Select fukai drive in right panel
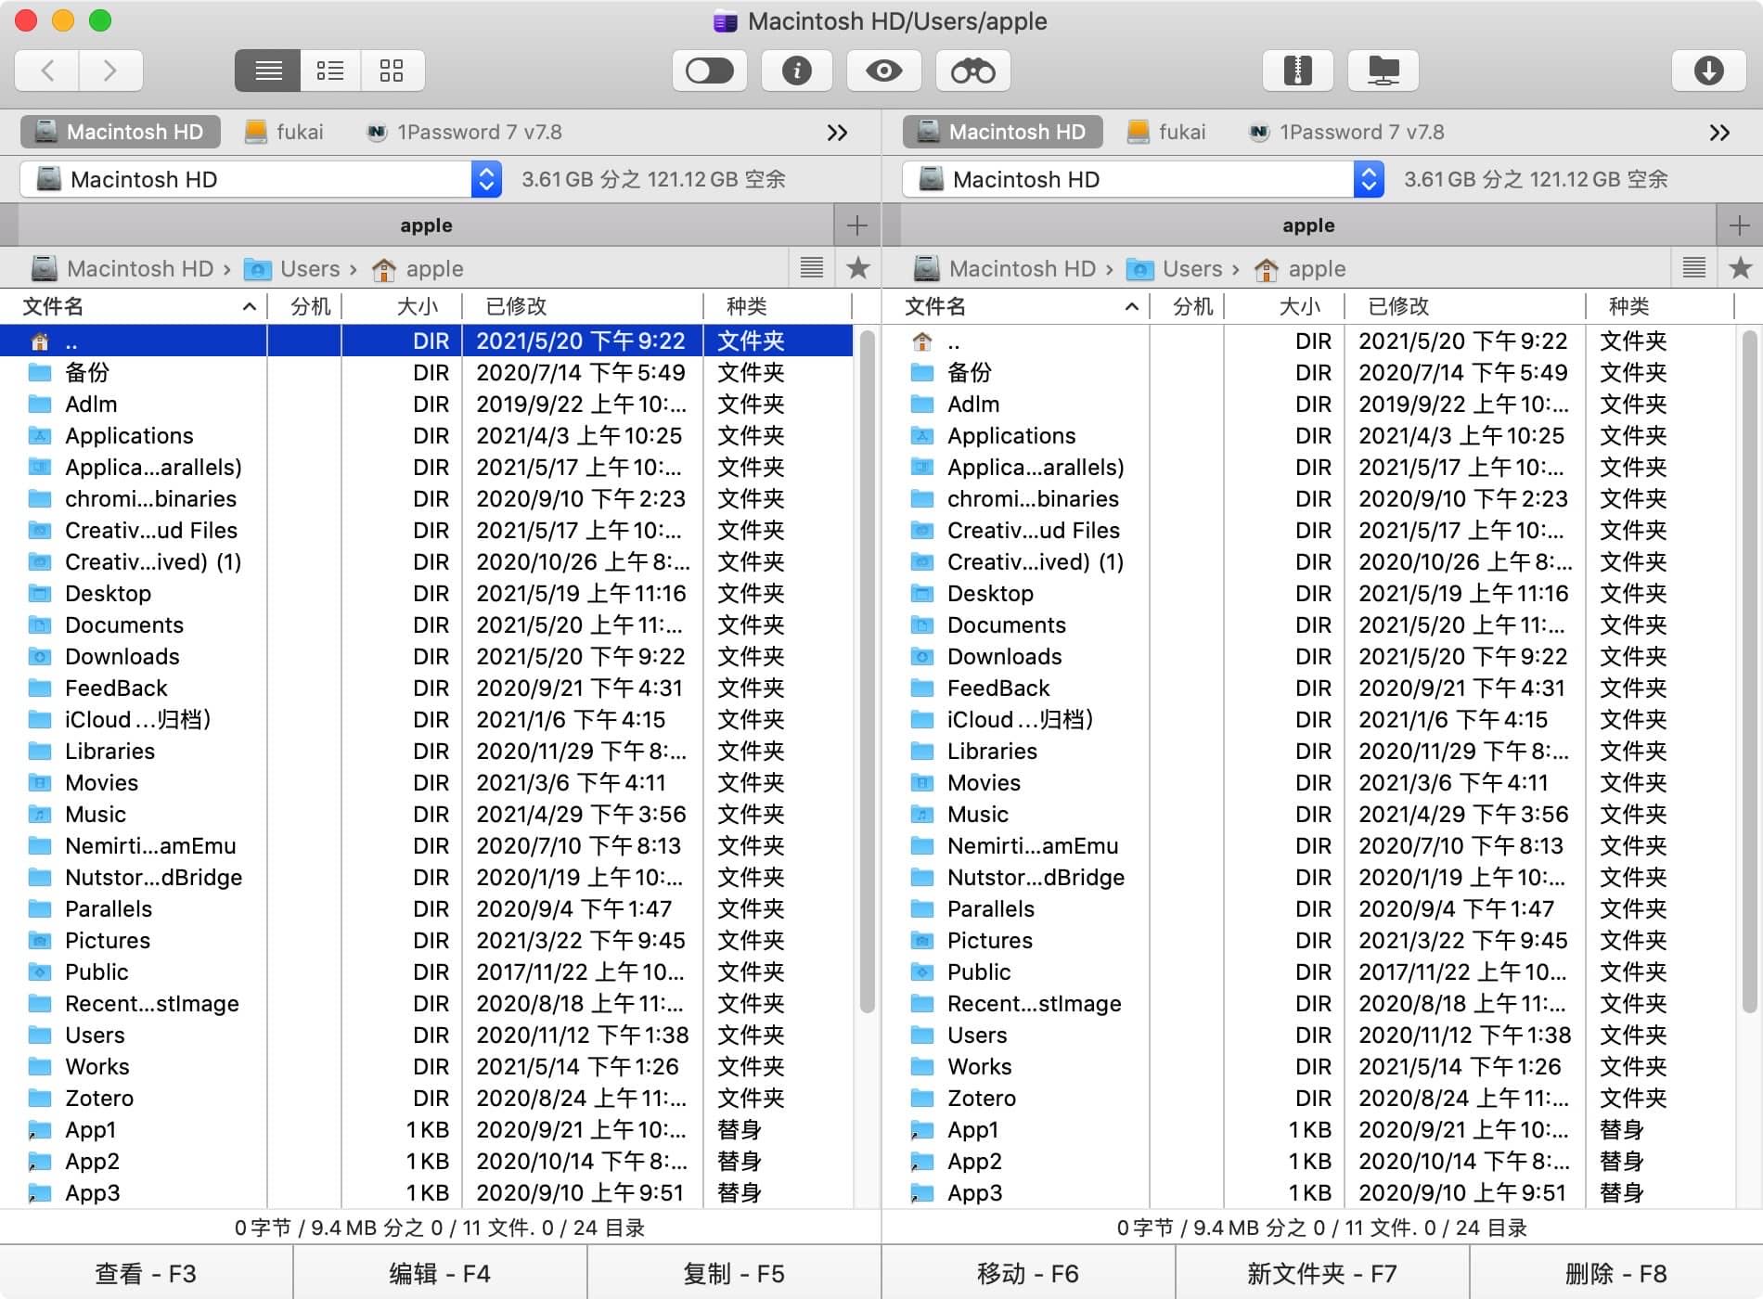The width and height of the screenshot is (1763, 1299). (1166, 132)
